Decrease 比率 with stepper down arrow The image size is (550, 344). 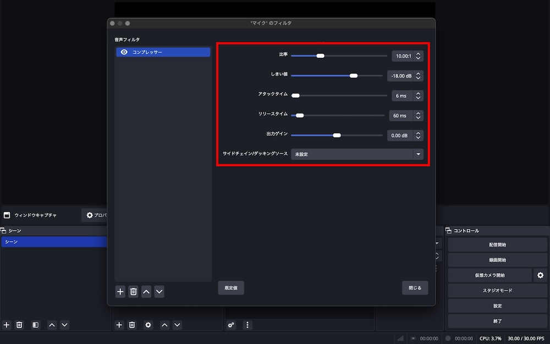pos(418,58)
